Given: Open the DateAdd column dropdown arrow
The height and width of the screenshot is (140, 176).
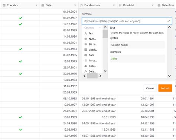Looking at the screenshot, I should [x=153, y=5].
